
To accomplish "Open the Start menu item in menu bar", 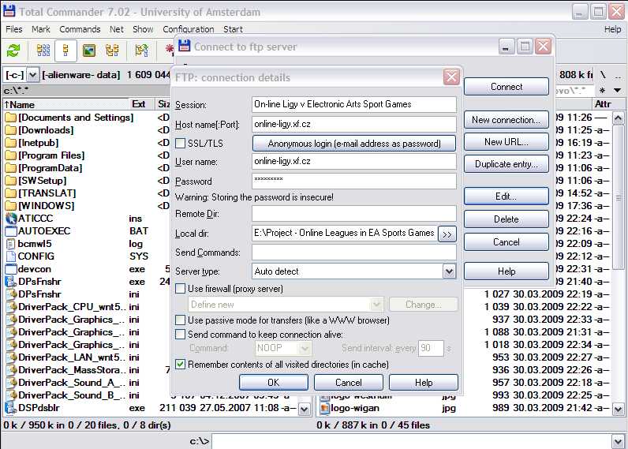I will click(233, 29).
